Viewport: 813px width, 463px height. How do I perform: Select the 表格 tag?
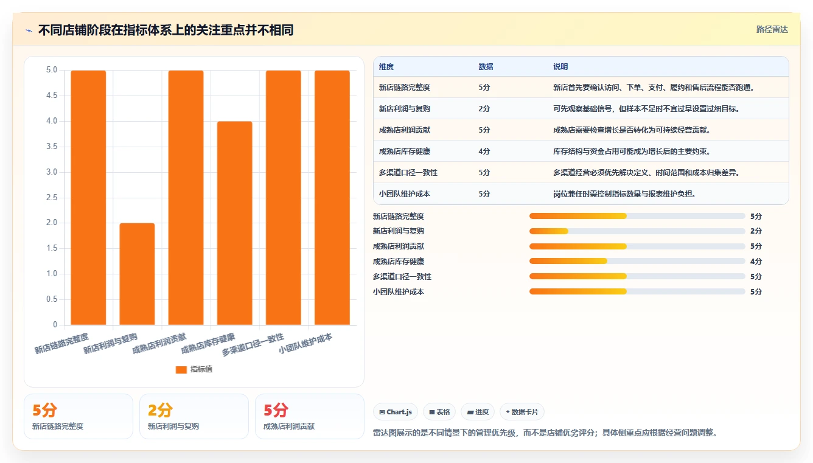coord(439,412)
